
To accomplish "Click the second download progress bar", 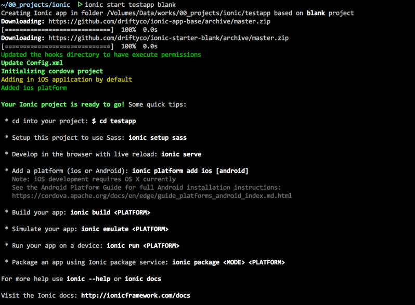I will (57, 46).
